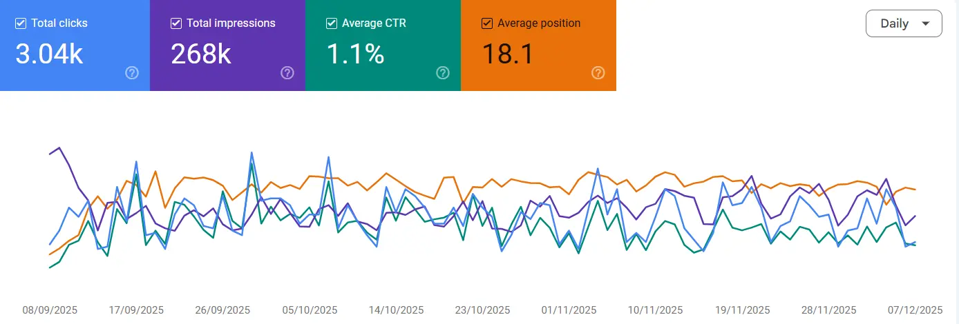
Task: Click the 19/11/2025 date axis label
Action: pos(742,310)
